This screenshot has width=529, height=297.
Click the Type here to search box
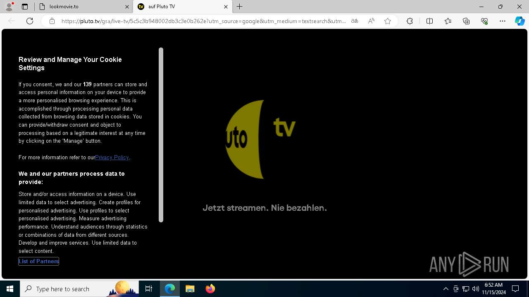79,289
